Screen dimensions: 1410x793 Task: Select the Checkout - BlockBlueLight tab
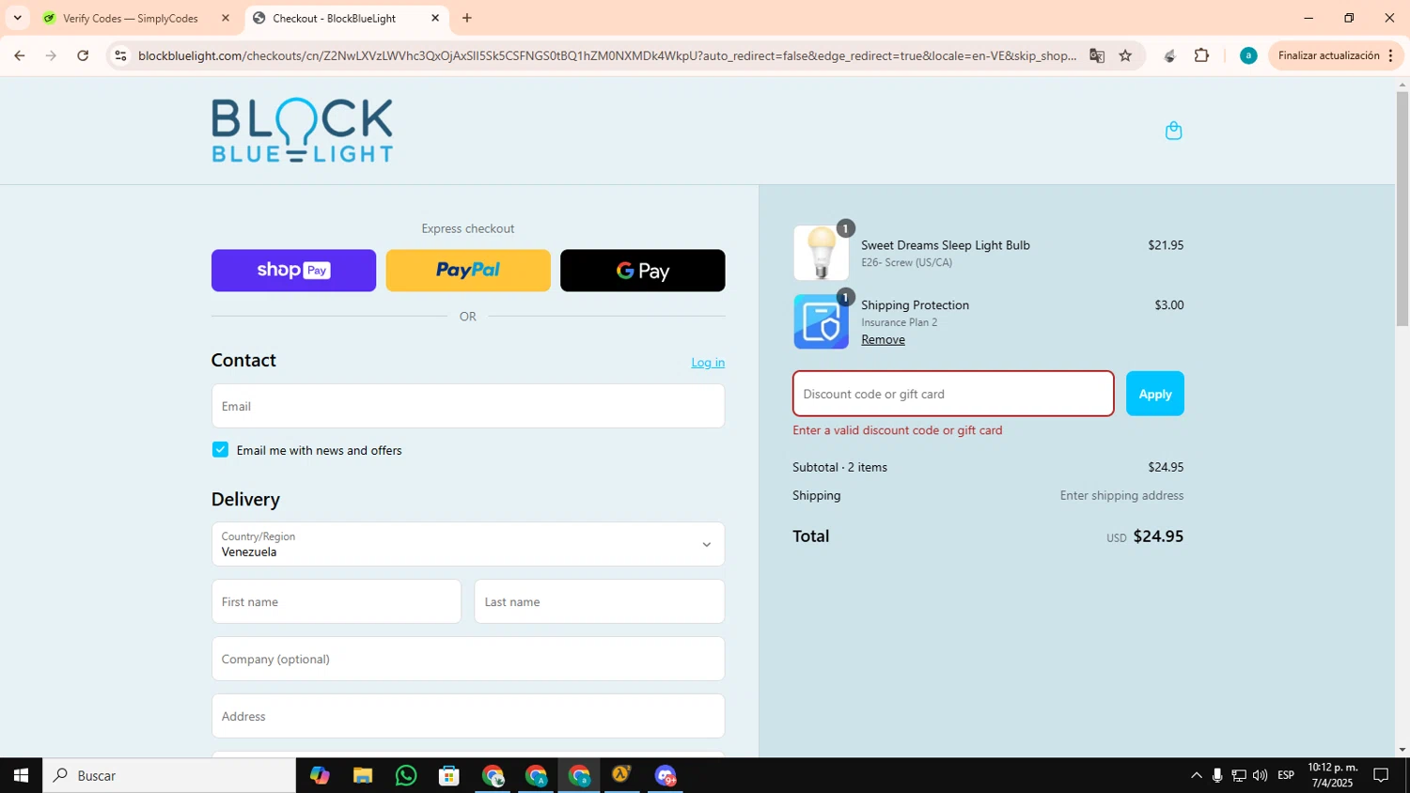point(335,18)
